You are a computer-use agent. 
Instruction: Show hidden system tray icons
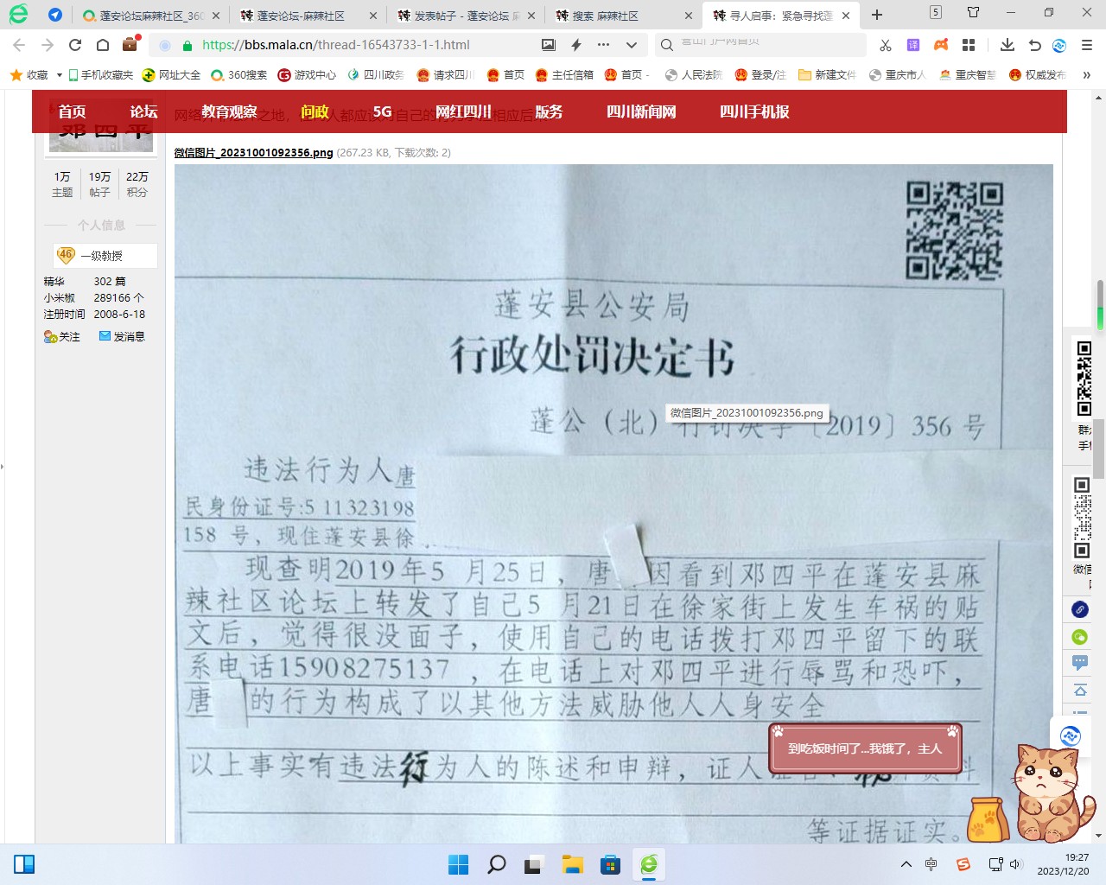[906, 864]
